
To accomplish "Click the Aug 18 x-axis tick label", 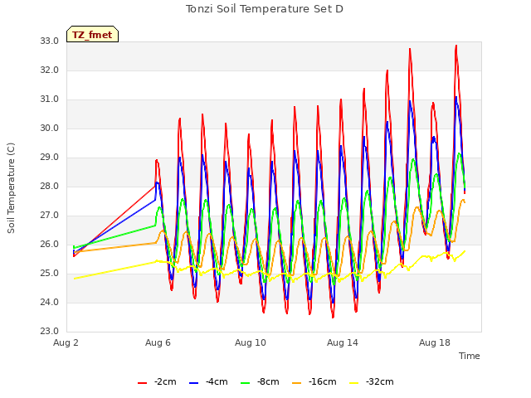I will click(x=435, y=342).
